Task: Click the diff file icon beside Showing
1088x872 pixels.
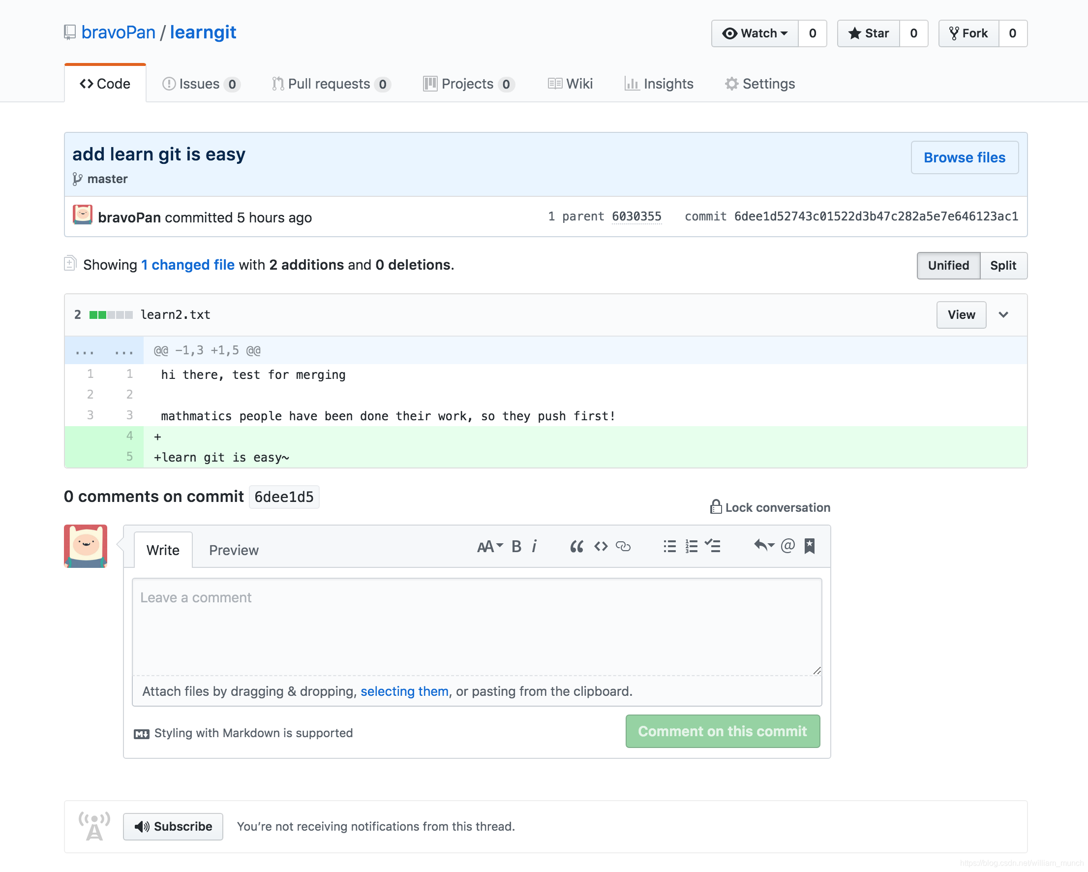Action: 70,264
